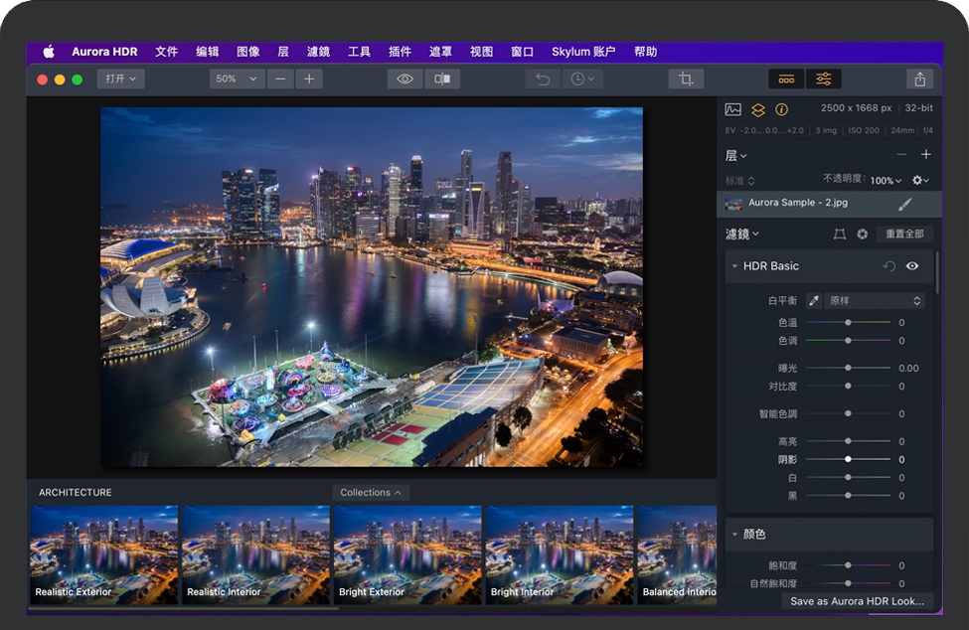The image size is (969, 630).
Task: Toggle the quick preview eye button
Action: pyautogui.click(x=404, y=79)
